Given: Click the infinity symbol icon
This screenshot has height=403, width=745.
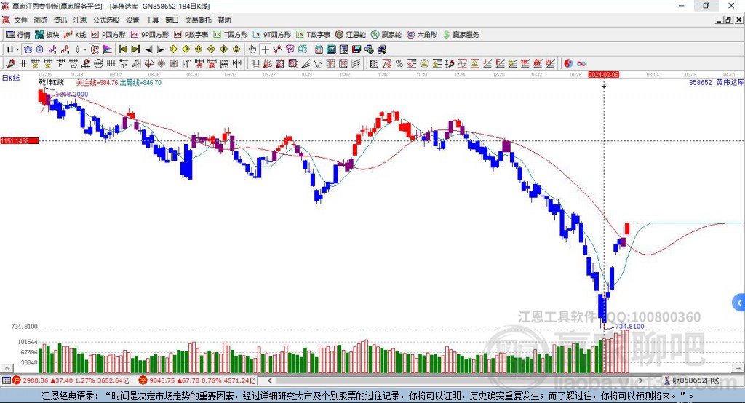Looking at the screenshot, I should [581, 64].
